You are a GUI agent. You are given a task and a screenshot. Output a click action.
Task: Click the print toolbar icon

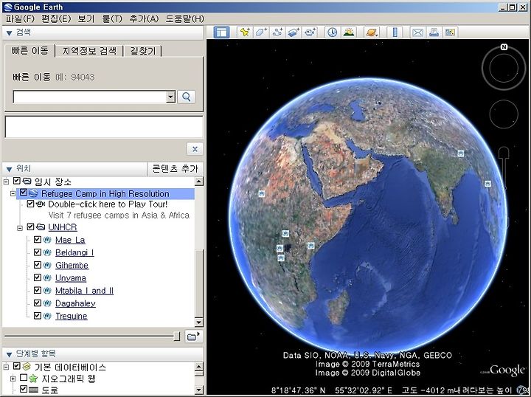point(434,32)
